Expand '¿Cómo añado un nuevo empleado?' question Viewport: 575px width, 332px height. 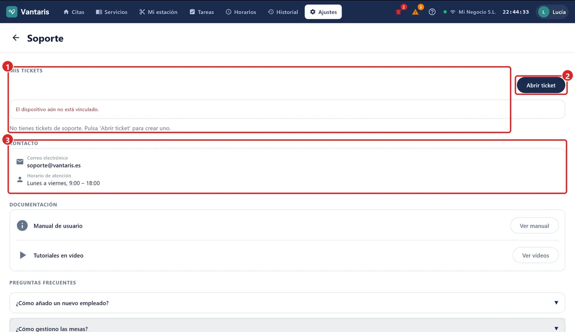(x=287, y=303)
